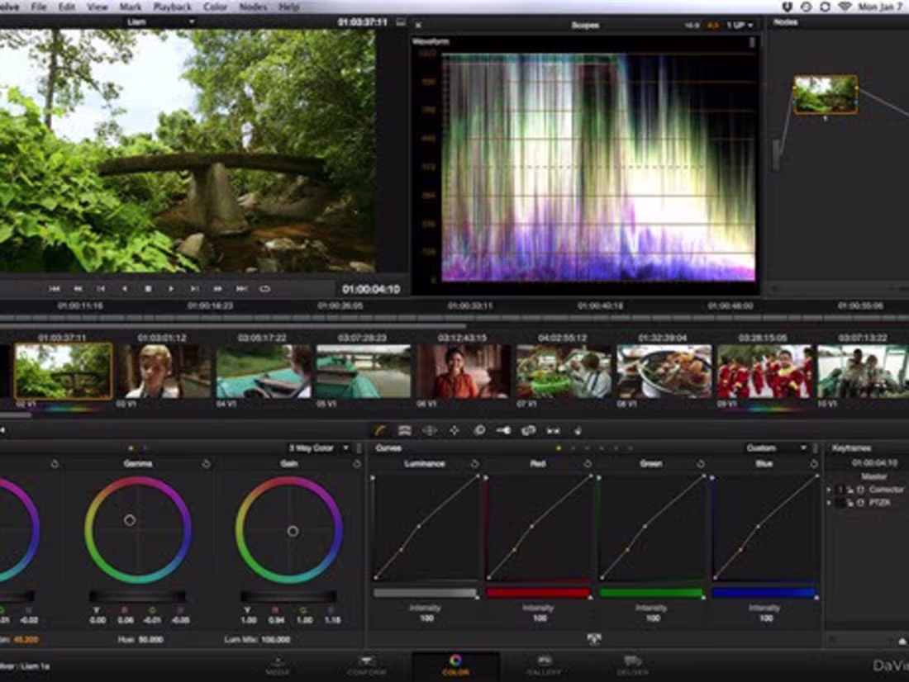Screen dimensions: 909x682
Task: Open the Nodes menu
Action: pyautogui.click(x=253, y=7)
